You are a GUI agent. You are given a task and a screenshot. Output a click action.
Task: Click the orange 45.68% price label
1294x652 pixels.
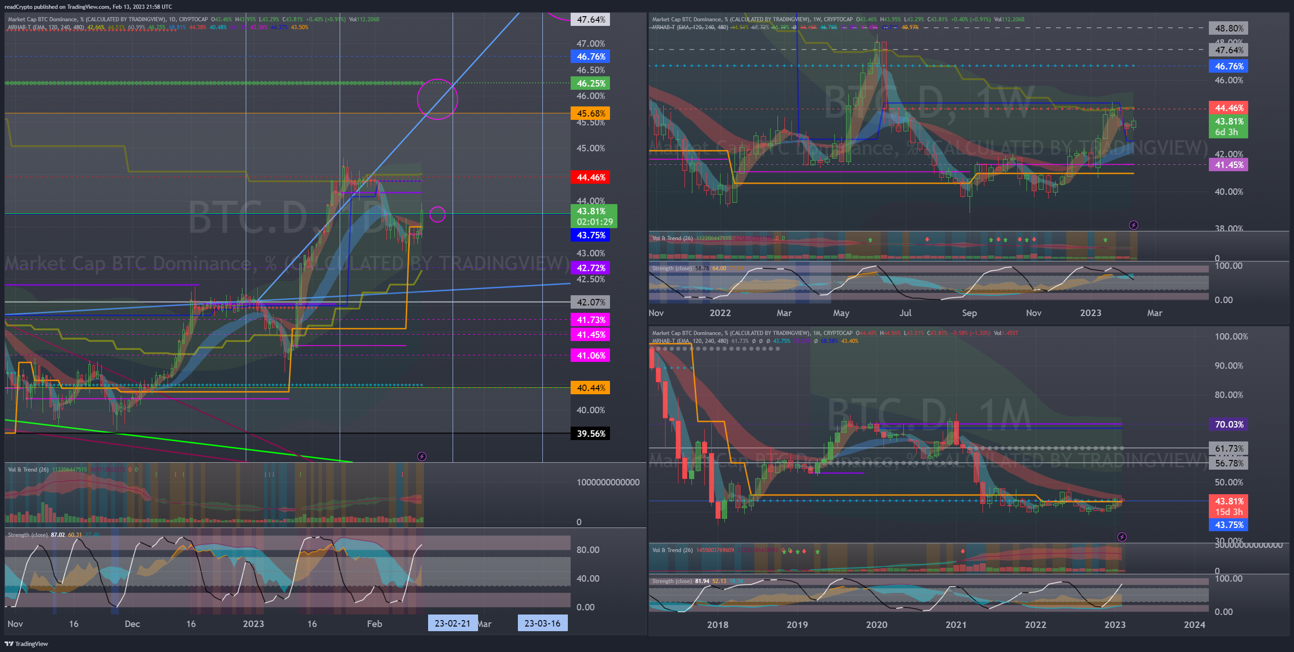point(590,113)
